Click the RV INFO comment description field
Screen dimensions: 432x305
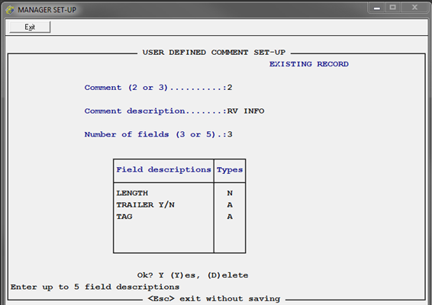point(246,111)
